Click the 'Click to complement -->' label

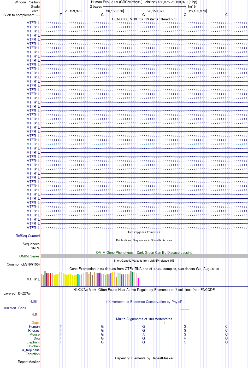(x=21, y=15)
